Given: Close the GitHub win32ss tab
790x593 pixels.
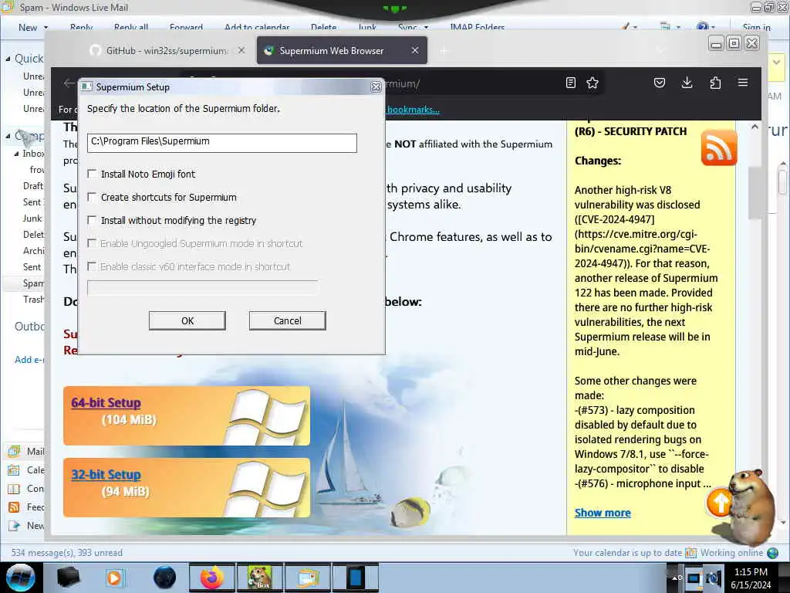Looking at the screenshot, I should click(x=241, y=50).
